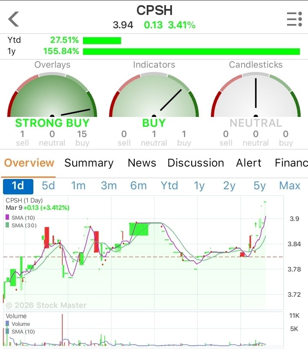Show the Ytd chart range

pyautogui.click(x=169, y=185)
